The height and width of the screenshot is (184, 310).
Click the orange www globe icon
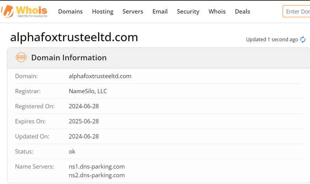[21, 57]
